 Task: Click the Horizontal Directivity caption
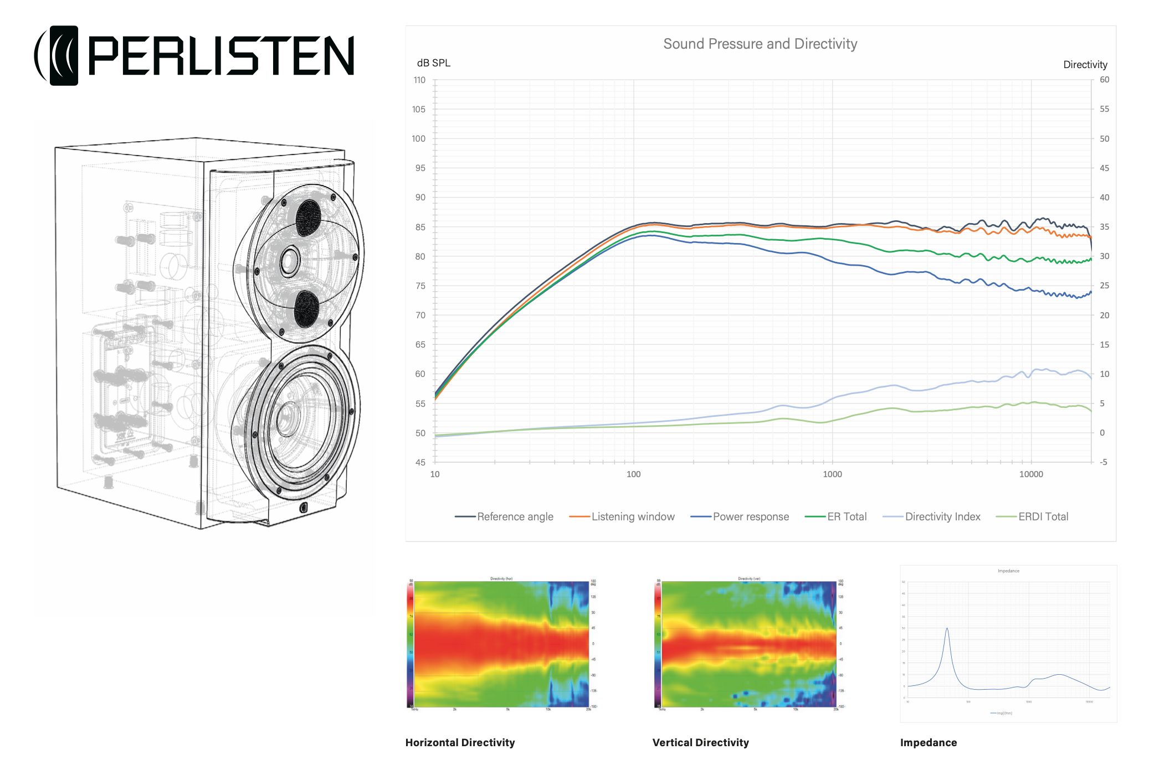460,742
